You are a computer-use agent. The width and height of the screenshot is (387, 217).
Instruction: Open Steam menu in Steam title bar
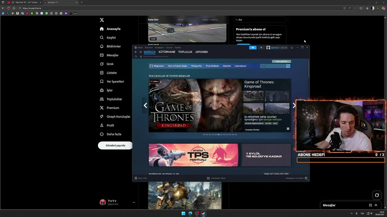140,48
